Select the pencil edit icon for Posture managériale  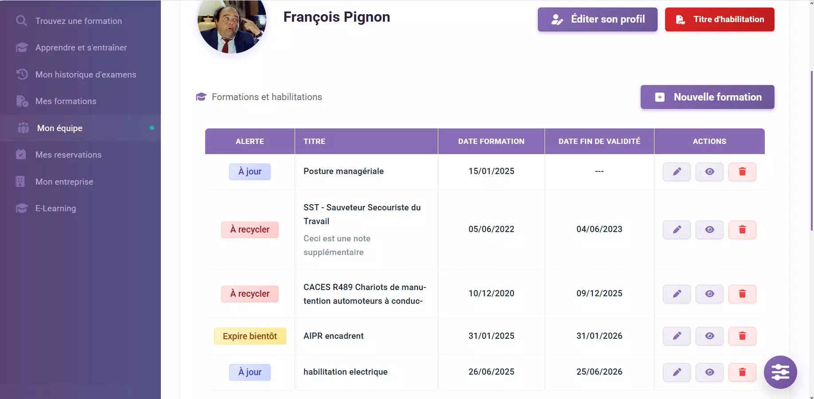tap(676, 172)
